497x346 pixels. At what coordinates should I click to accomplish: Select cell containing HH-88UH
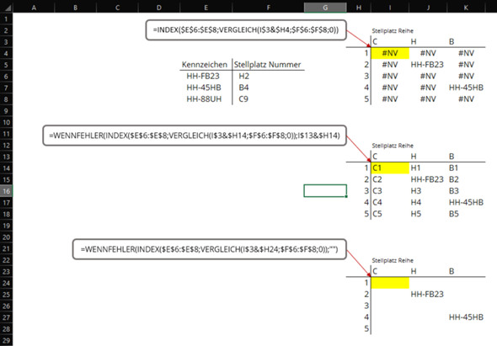pos(204,99)
